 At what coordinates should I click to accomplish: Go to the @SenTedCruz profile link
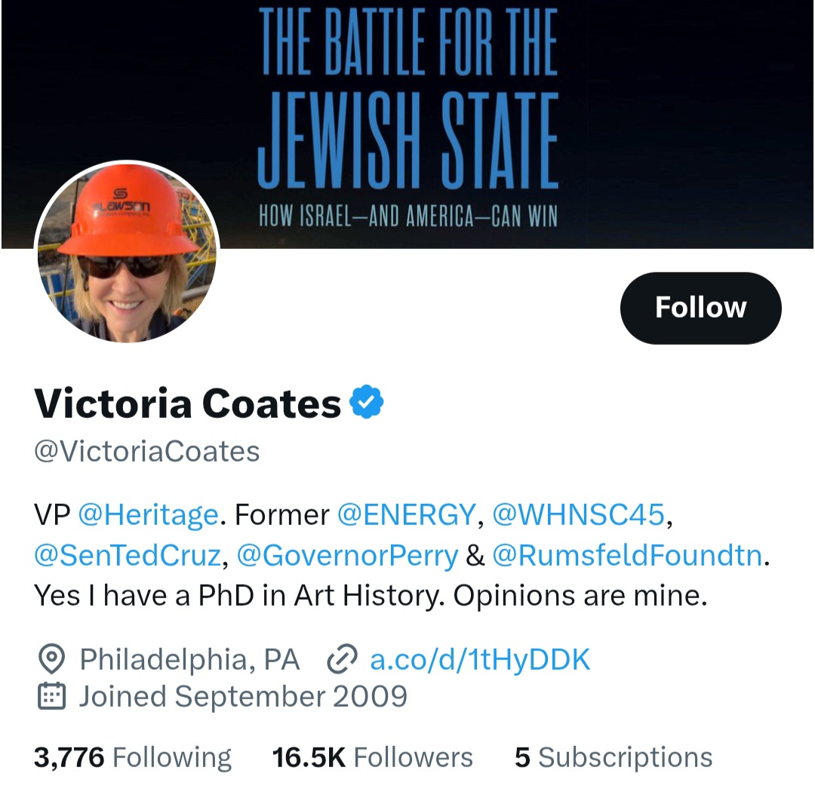[128, 556]
